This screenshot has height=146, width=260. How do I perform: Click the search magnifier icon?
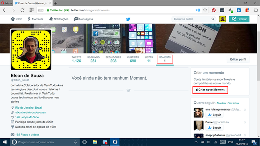[213, 19]
